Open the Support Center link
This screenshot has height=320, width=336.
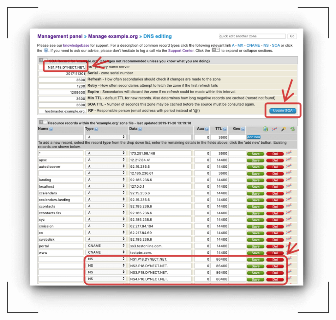pos(181,51)
